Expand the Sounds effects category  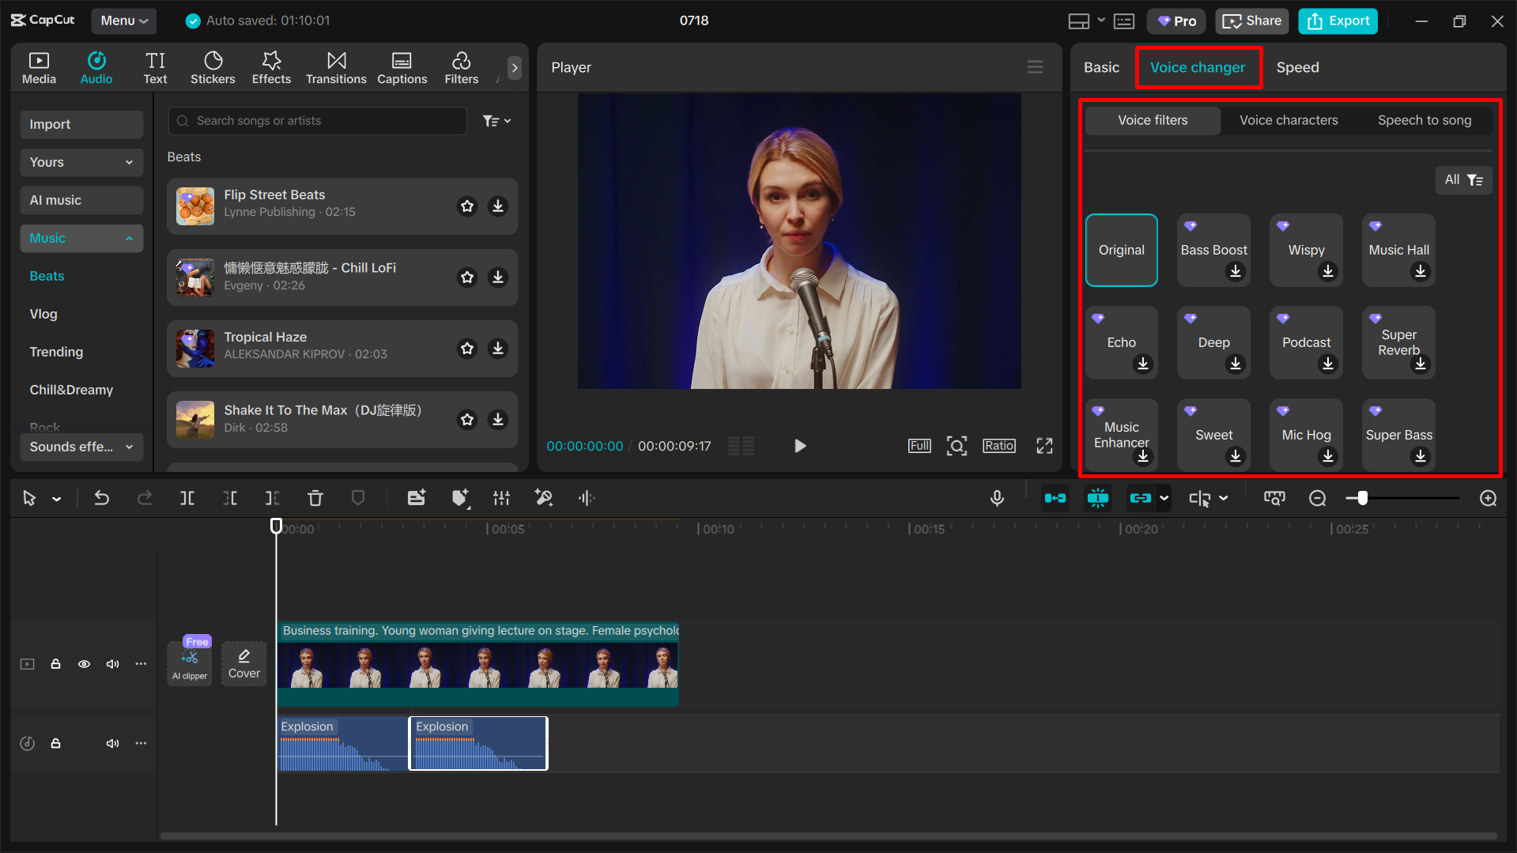coord(81,447)
